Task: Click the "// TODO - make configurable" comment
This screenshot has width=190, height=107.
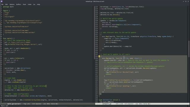Action: (17, 94)
